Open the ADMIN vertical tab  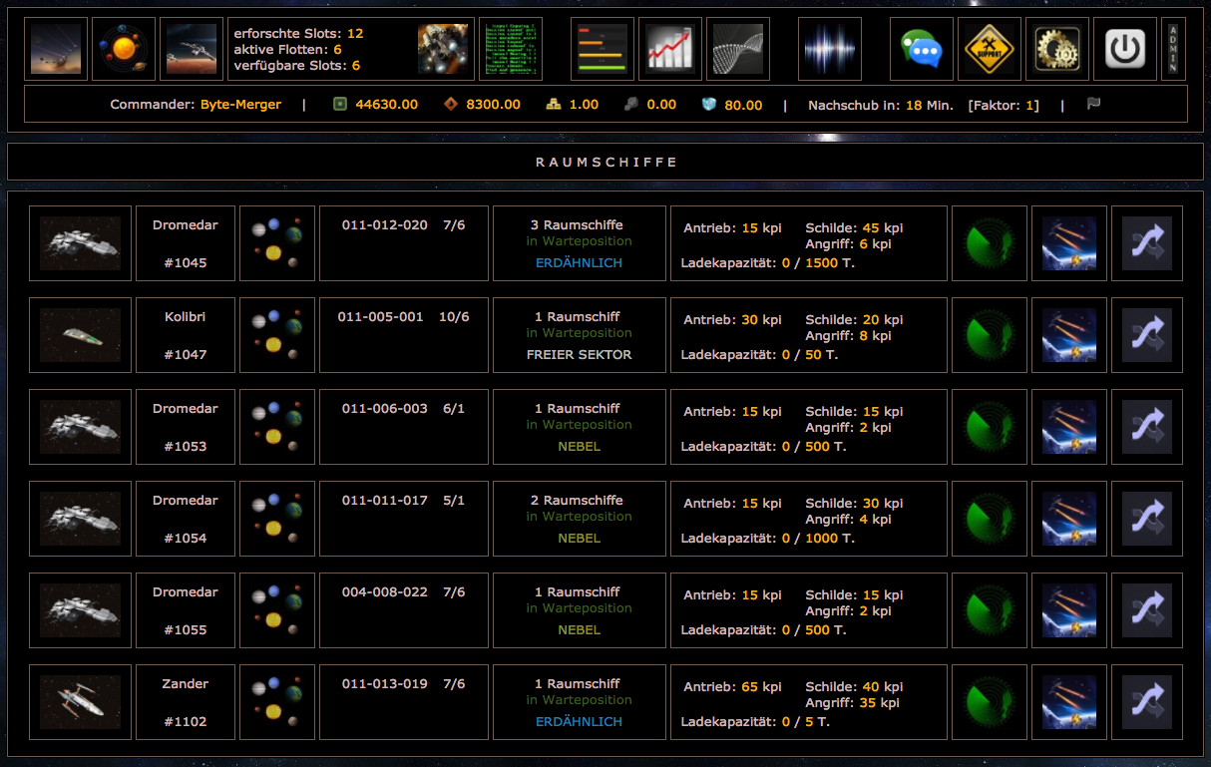tap(1173, 49)
